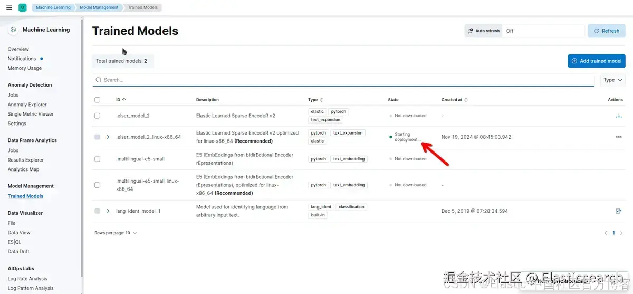The width and height of the screenshot is (633, 294).
Task: Open Anomaly Explorer page
Action: click(x=27, y=105)
